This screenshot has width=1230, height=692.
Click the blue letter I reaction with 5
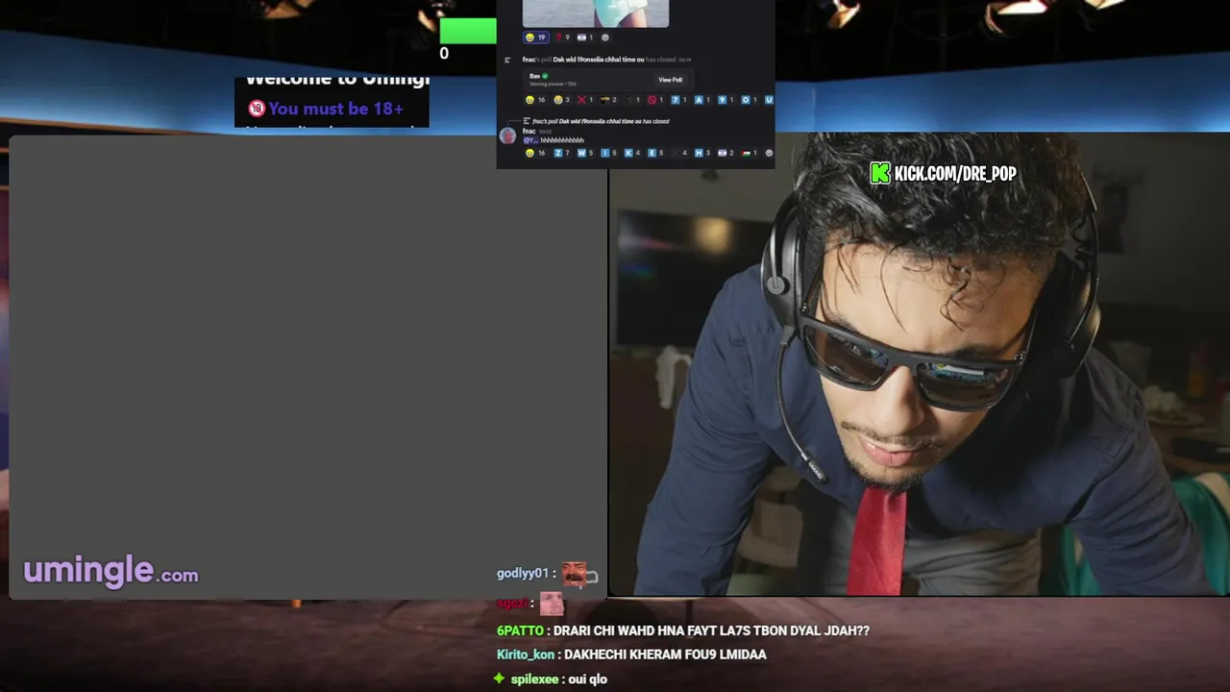coord(608,153)
